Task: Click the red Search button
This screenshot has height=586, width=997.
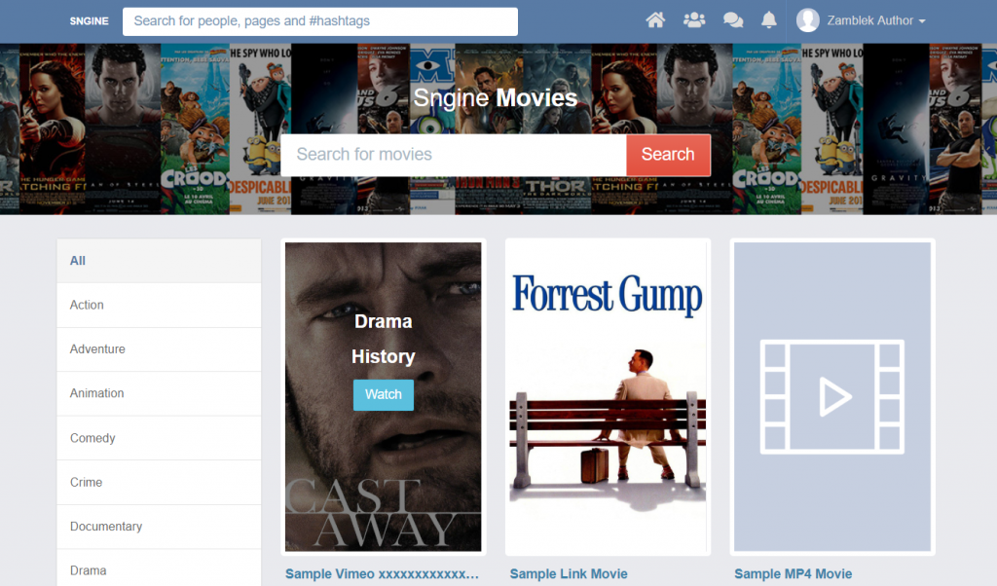Action: 668,155
